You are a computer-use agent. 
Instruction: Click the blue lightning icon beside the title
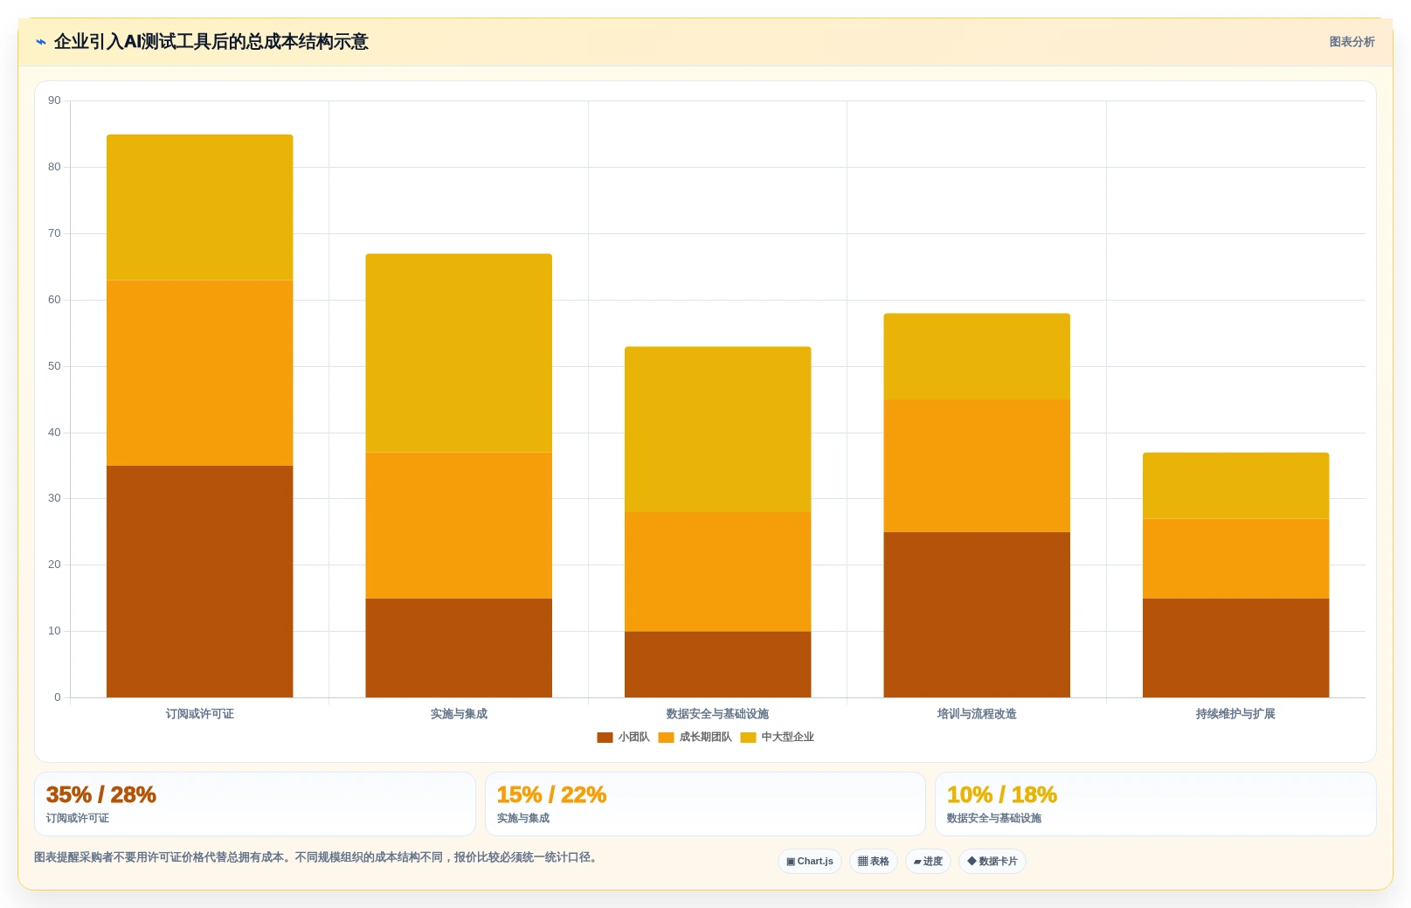click(x=41, y=42)
